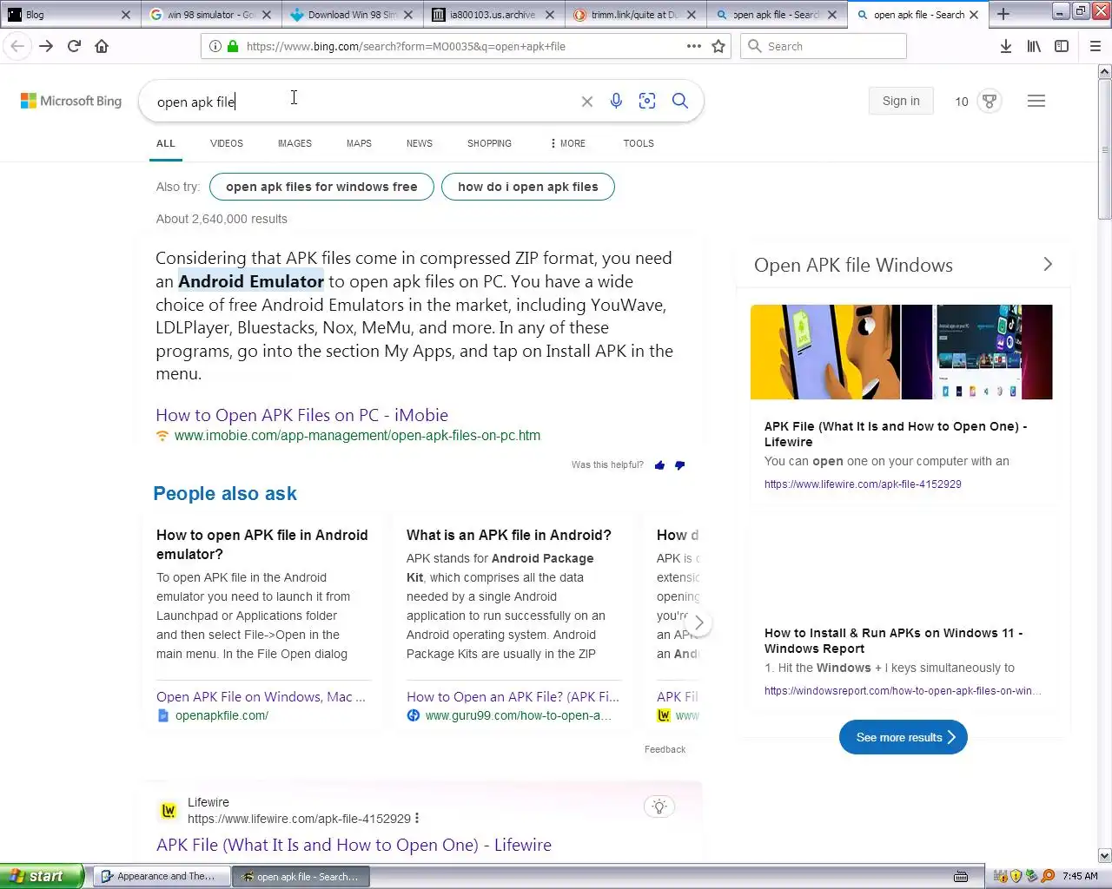Viewport: 1112px width, 889px height.
Task: Select the IMAGES search tab
Action: [x=295, y=143]
